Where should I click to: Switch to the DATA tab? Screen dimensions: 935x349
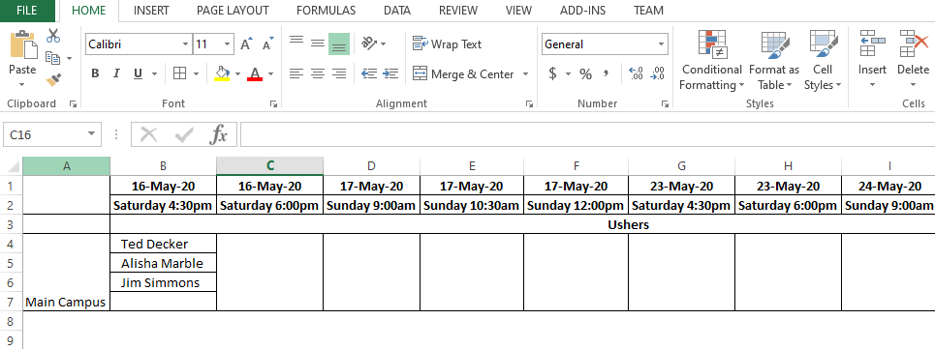397,10
